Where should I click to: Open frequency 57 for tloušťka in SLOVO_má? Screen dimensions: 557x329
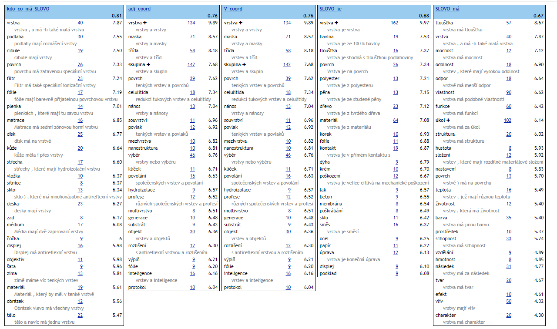(509, 23)
